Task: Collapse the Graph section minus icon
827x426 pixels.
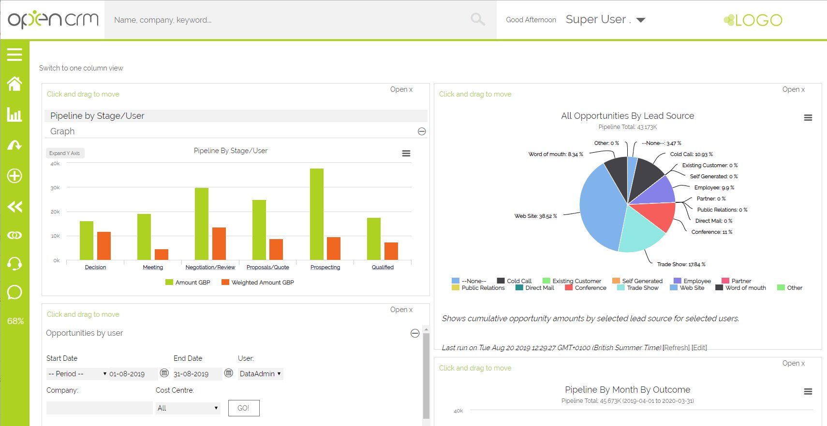Action: tap(422, 131)
